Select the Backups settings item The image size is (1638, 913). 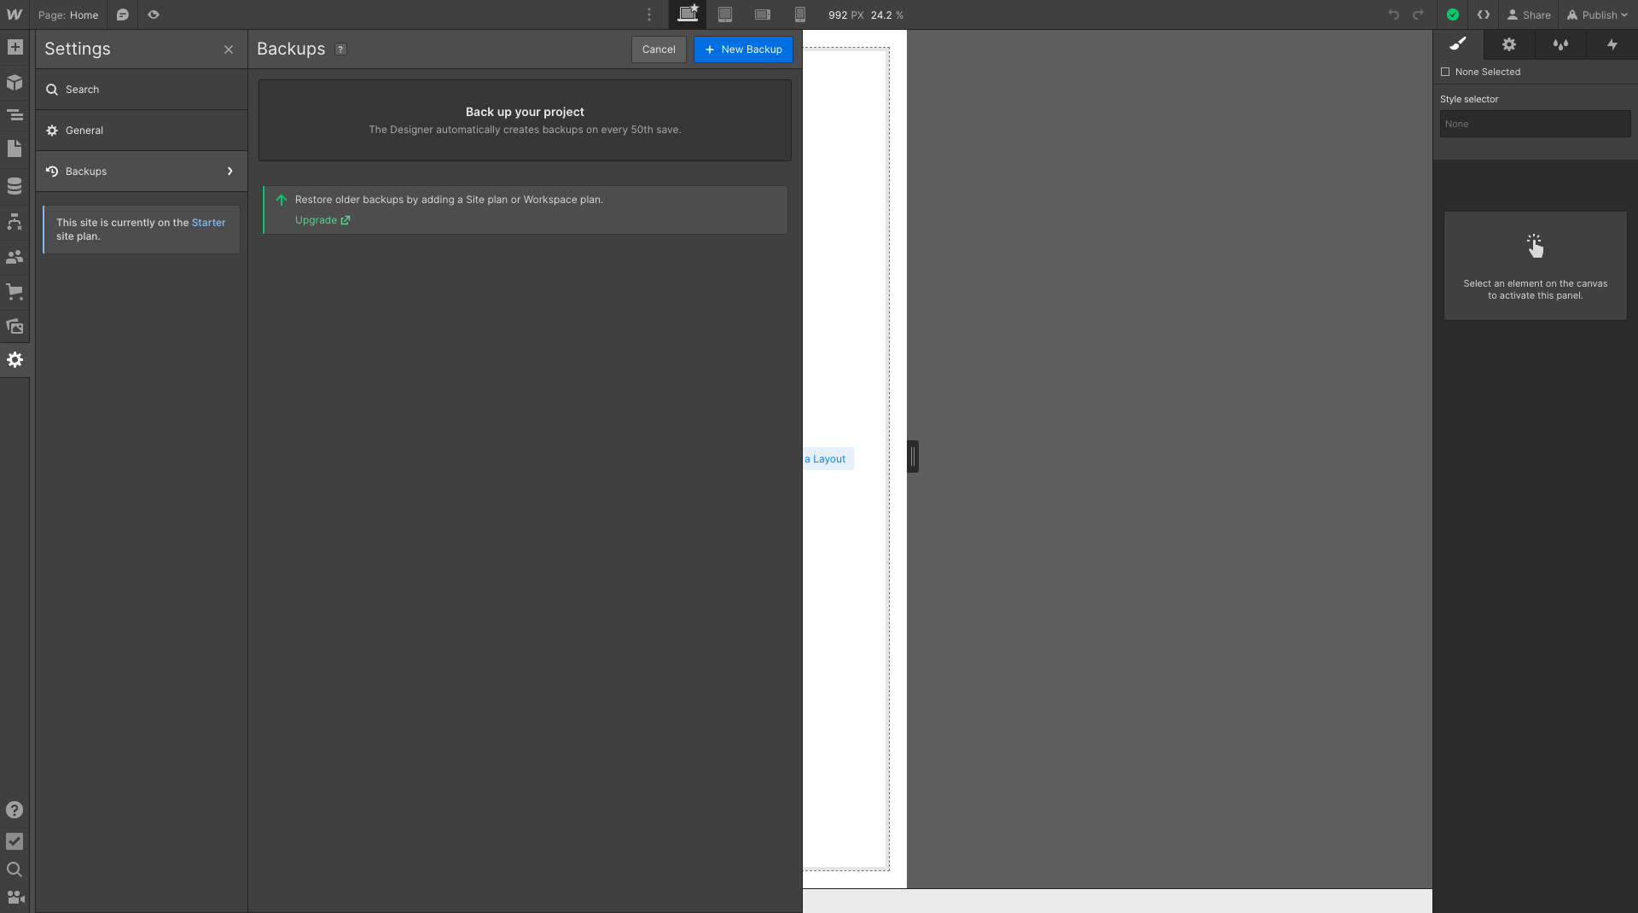click(142, 172)
